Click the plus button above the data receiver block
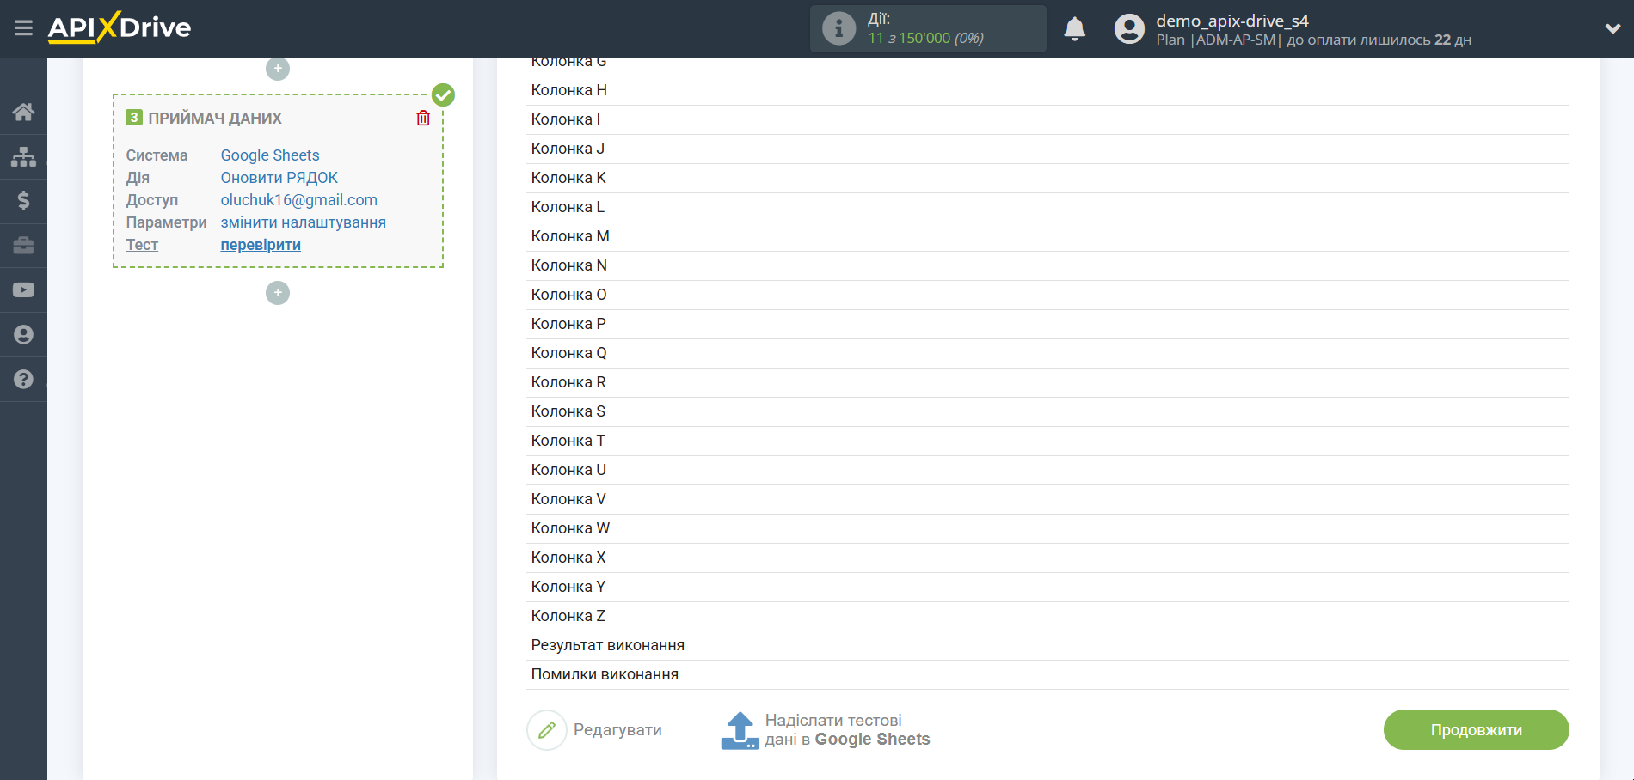This screenshot has width=1634, height=780. click(278, 69)
